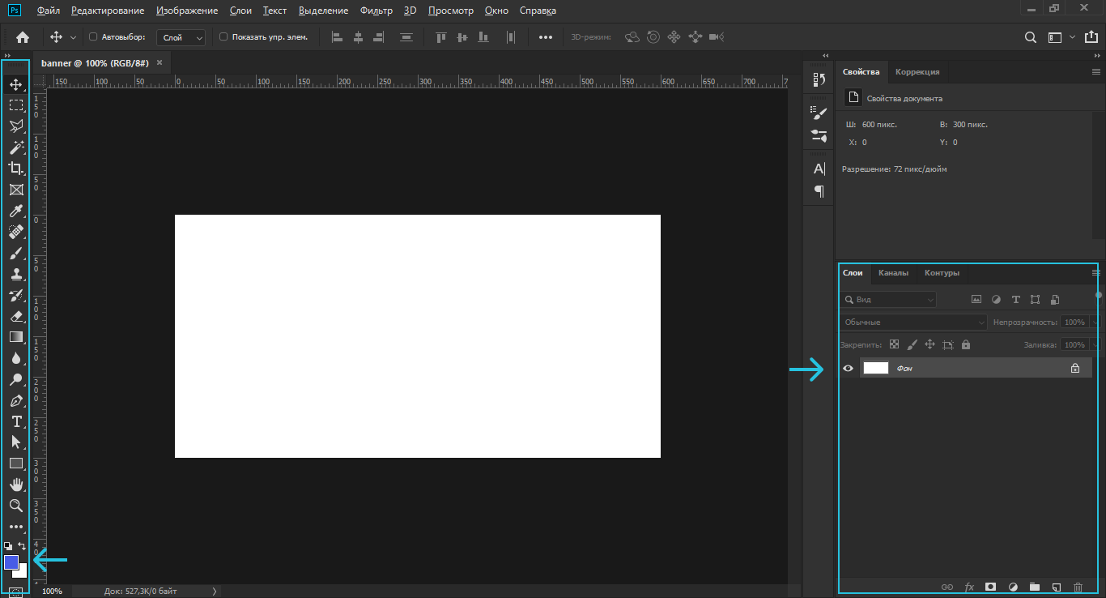1106x598 pixels.
Task: Open the Paragraph panel icon
Action: tap(819, 191)
